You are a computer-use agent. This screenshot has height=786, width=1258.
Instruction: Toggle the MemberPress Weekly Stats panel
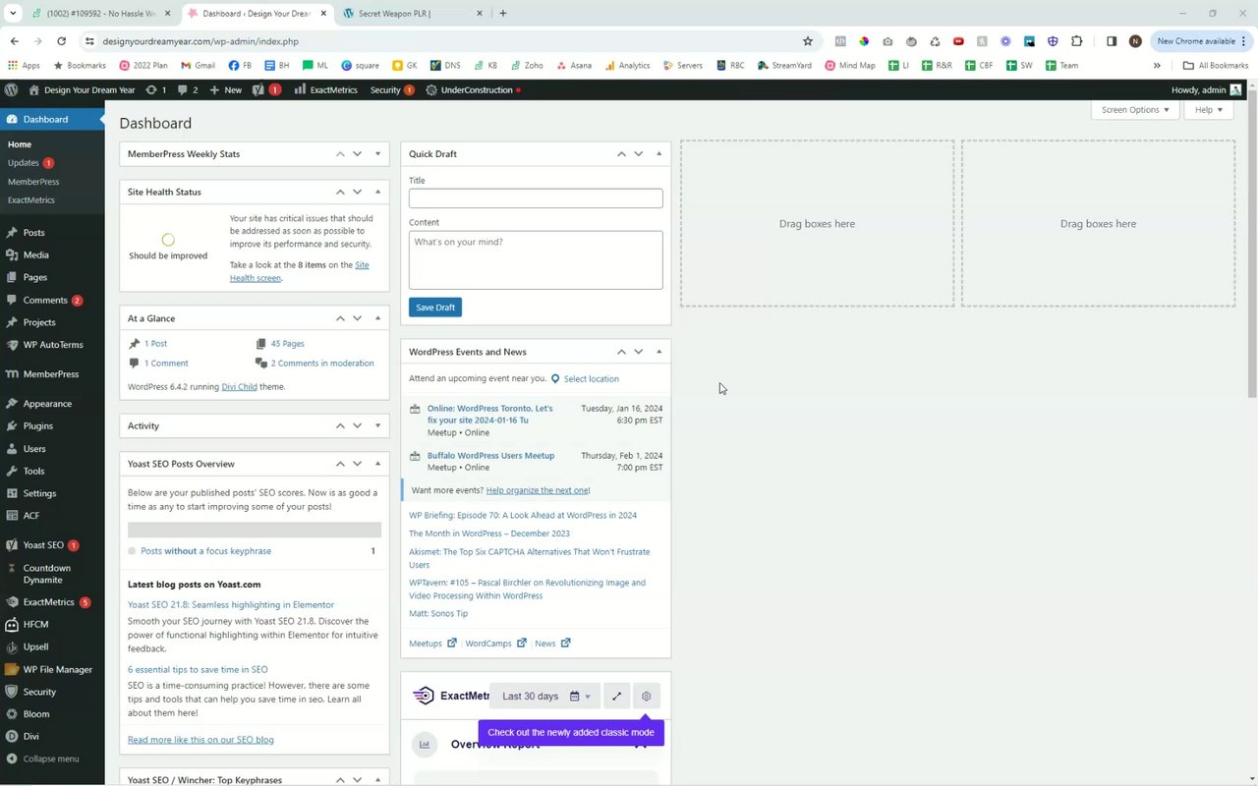tap(377, 154)
